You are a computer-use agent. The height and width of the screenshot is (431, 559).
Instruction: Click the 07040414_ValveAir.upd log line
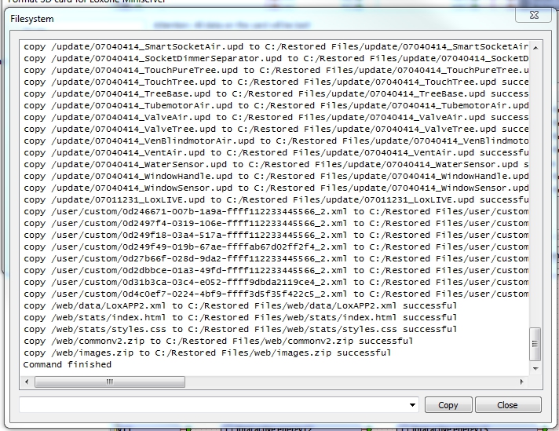276,118
